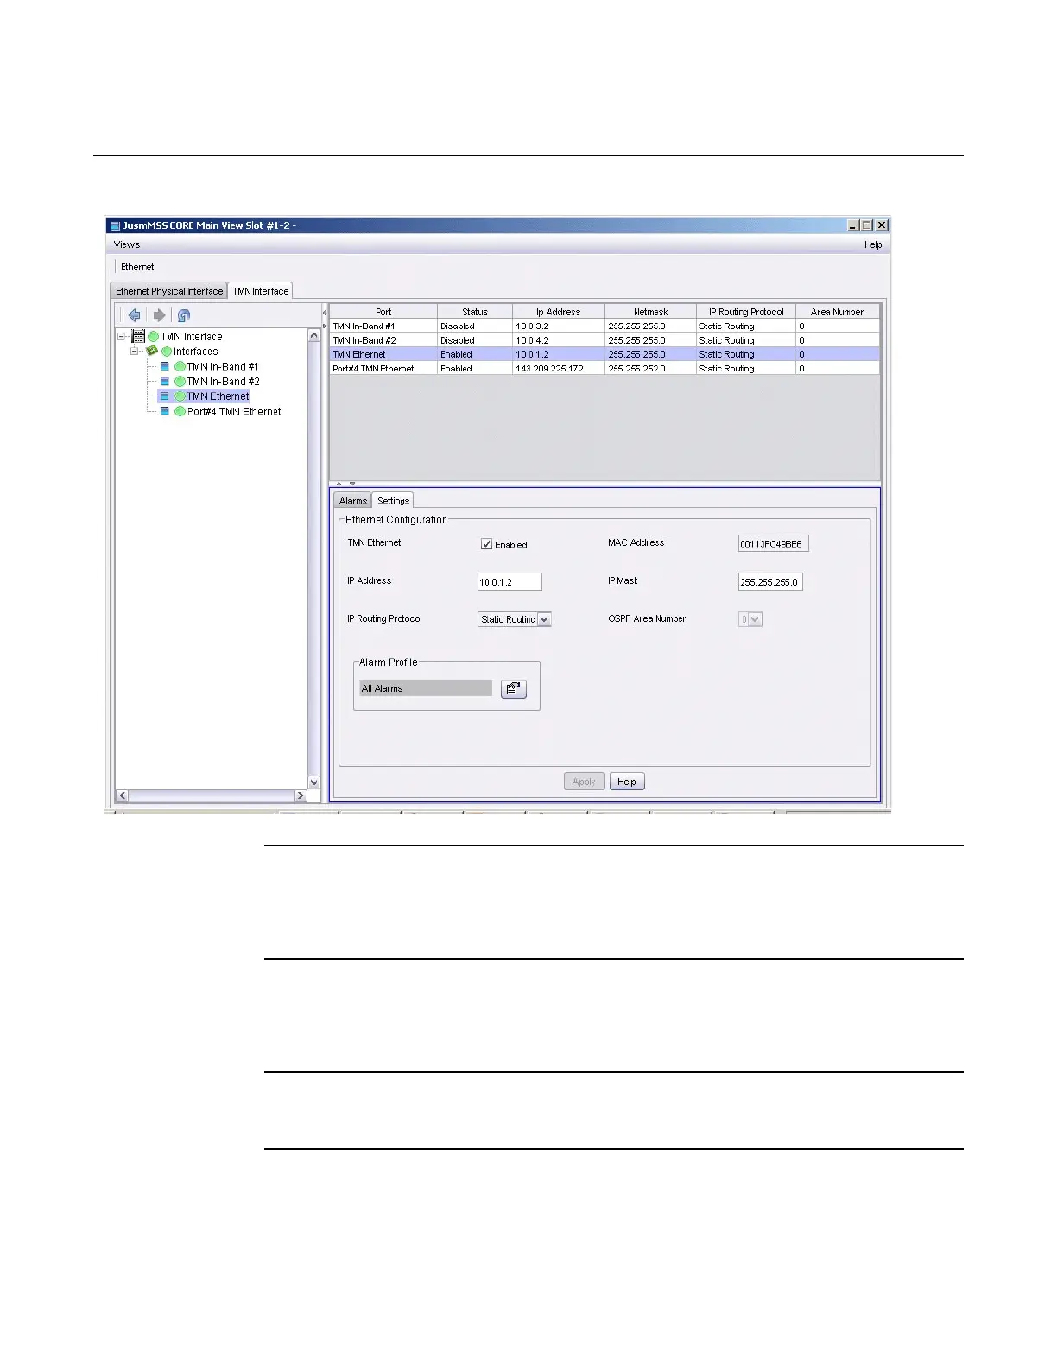Screen dimensions: 1057x1368
Task: Click the tree panel scroll down arrow
Action: coord(313,782)
